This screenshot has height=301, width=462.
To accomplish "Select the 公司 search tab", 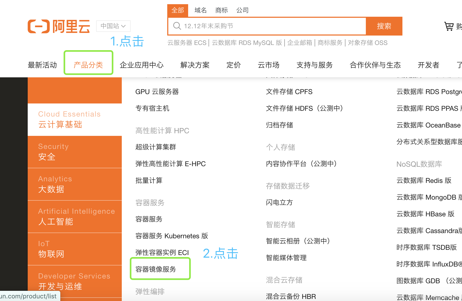I will tap(242, 10).
